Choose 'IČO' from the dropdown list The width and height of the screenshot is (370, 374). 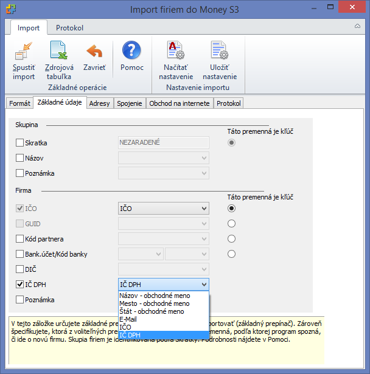tap(164, 327)
